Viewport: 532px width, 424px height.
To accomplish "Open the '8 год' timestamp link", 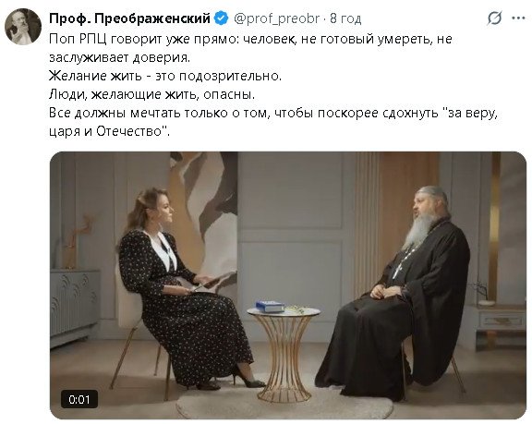I will [345, 18].
